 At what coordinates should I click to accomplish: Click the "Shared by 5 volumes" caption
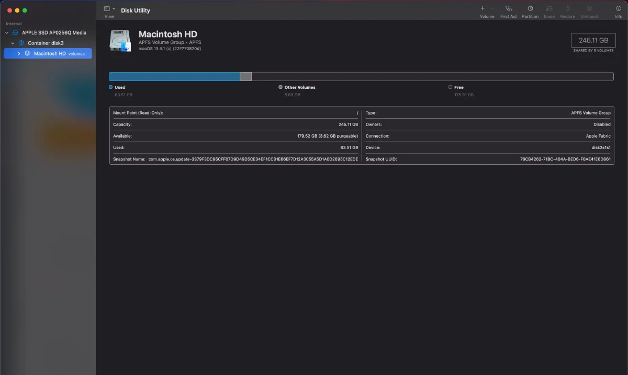tap(593, 51)
